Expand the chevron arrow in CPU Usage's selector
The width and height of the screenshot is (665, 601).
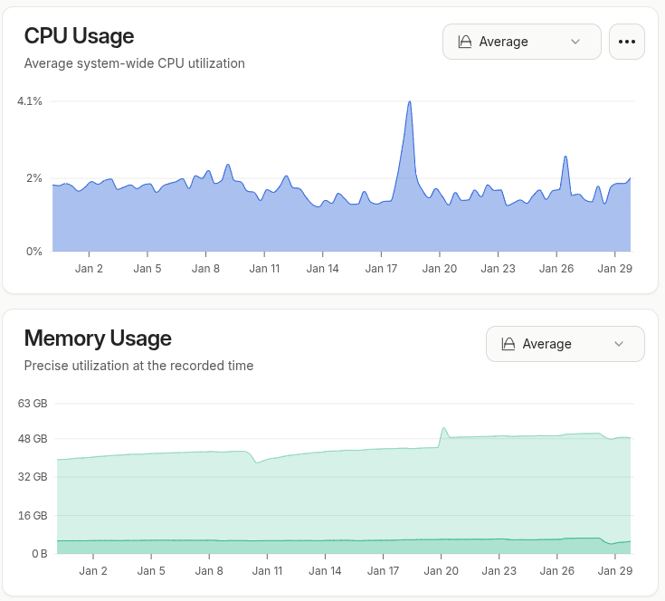coord(575,42)
